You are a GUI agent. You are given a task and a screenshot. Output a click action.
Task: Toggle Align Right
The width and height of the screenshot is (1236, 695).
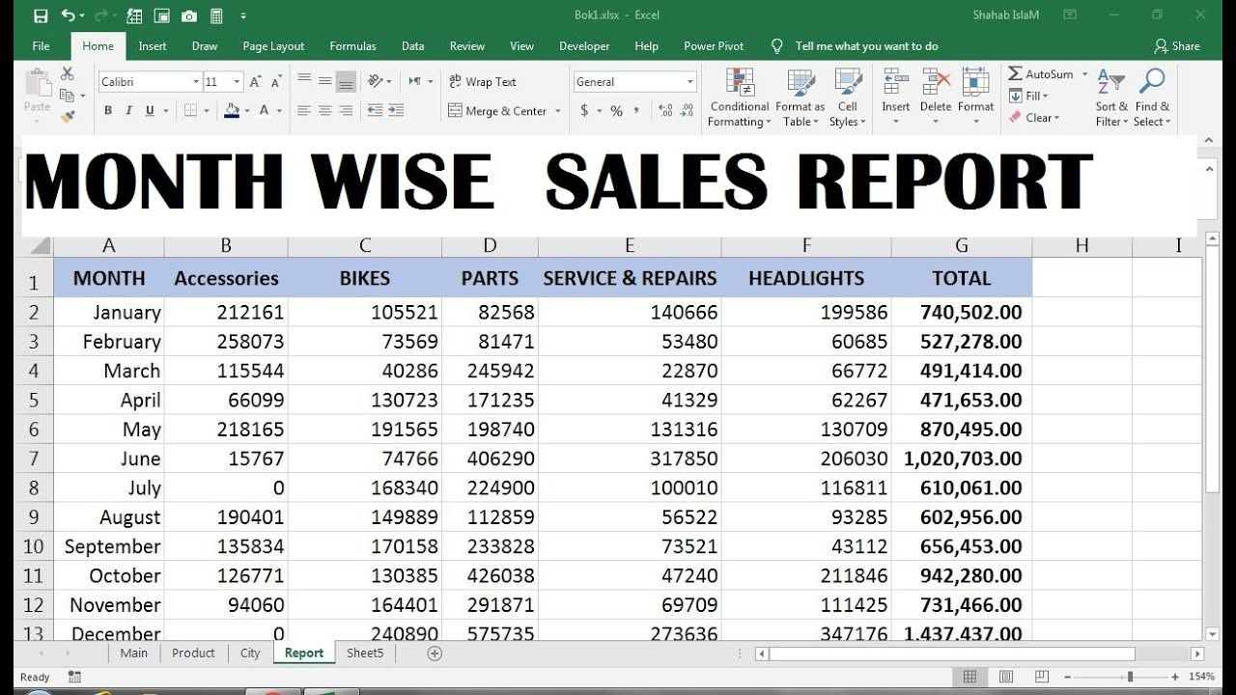[346, 111]
